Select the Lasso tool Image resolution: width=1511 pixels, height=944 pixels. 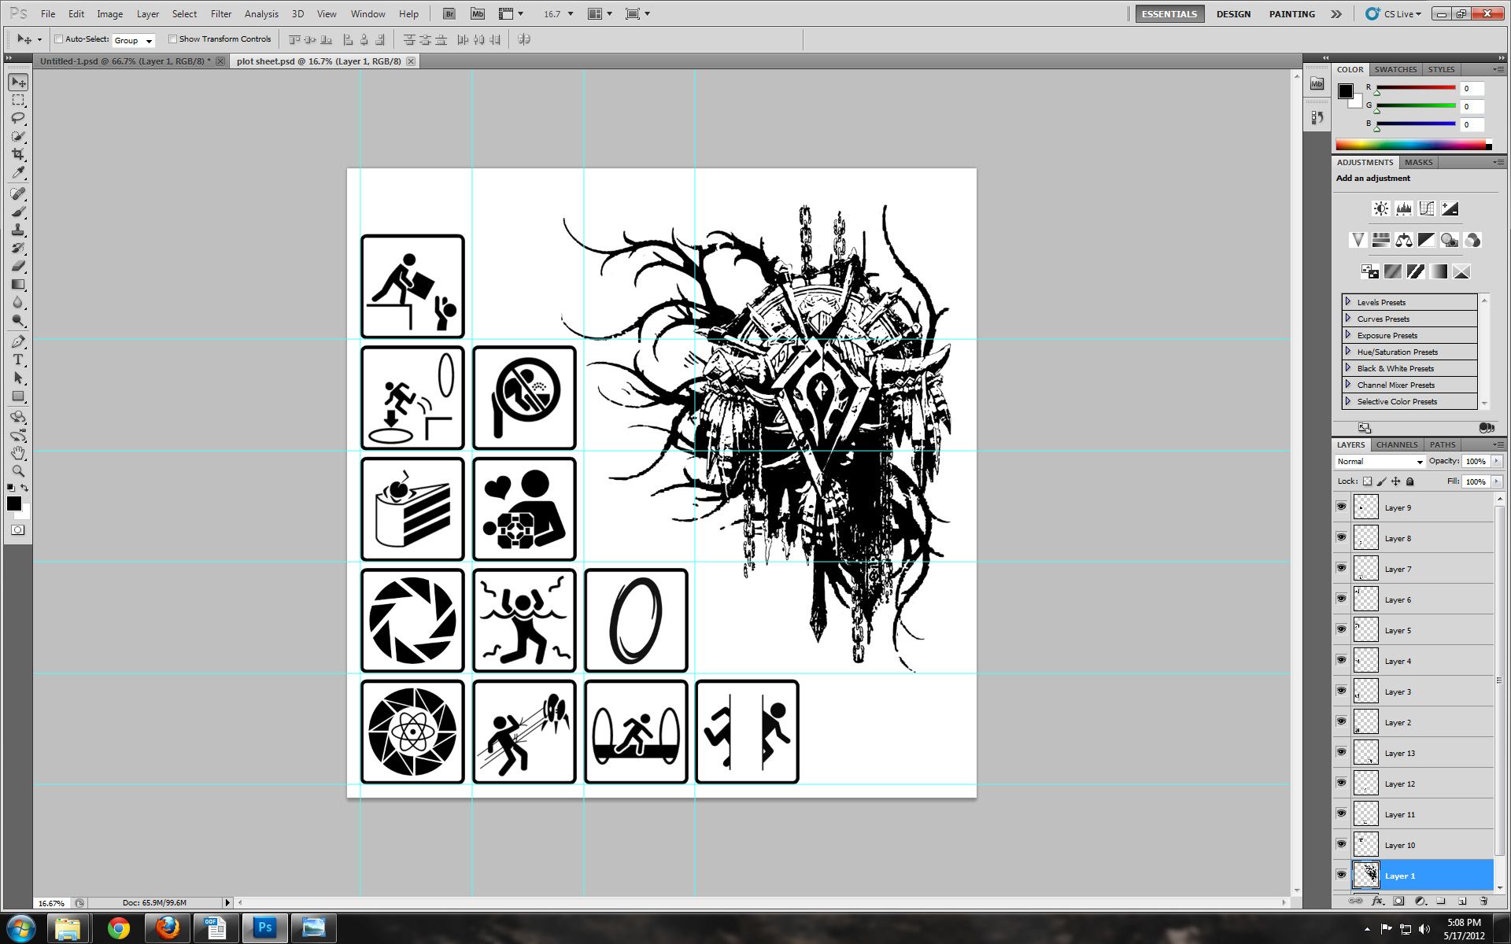click(18, 118)
